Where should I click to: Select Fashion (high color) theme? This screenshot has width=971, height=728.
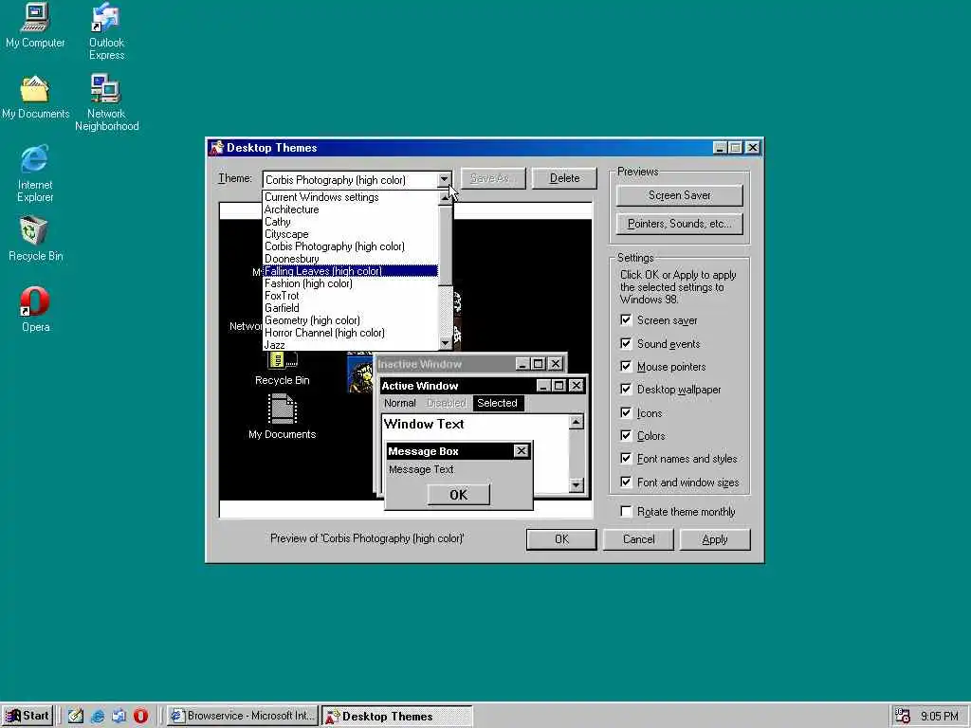click(350, 283)
